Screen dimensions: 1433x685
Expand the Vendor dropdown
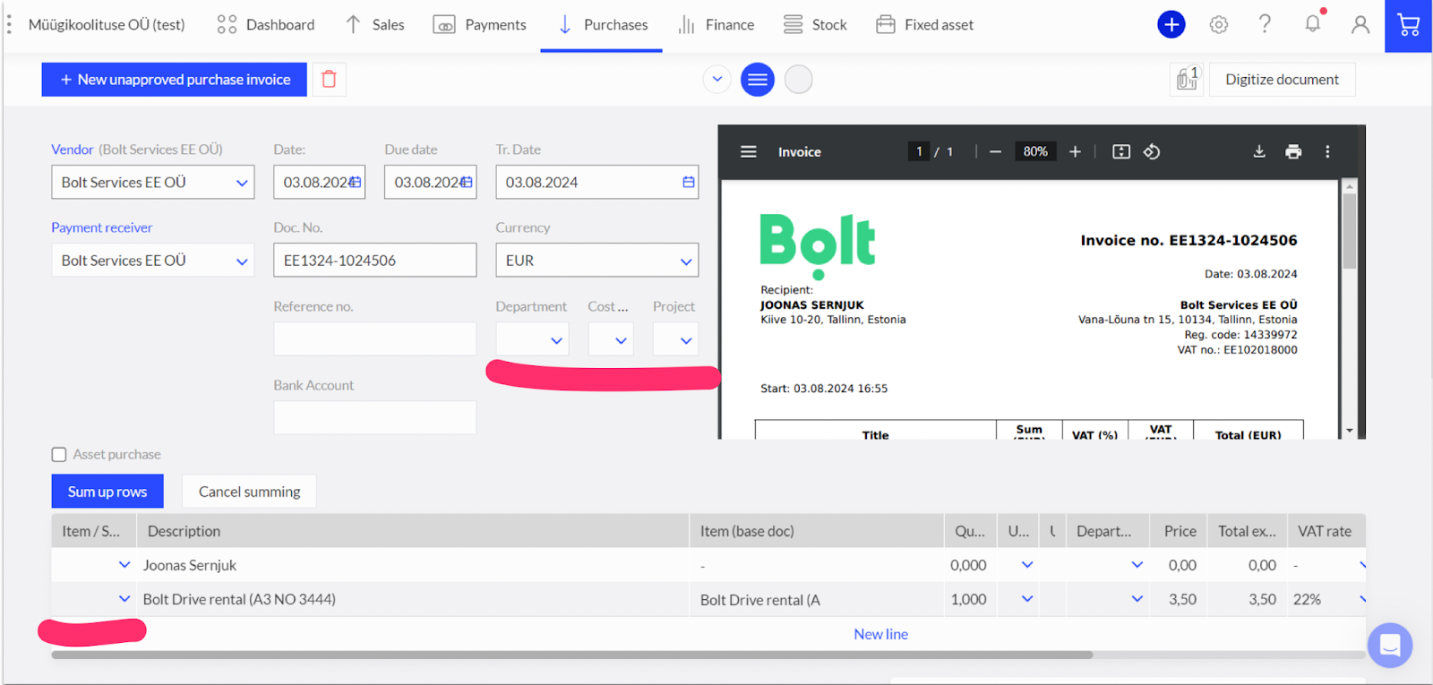[x=241, y=183]
